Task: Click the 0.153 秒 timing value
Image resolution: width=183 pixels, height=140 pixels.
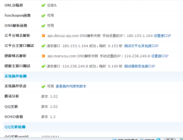Action: (x=115, y=46)
